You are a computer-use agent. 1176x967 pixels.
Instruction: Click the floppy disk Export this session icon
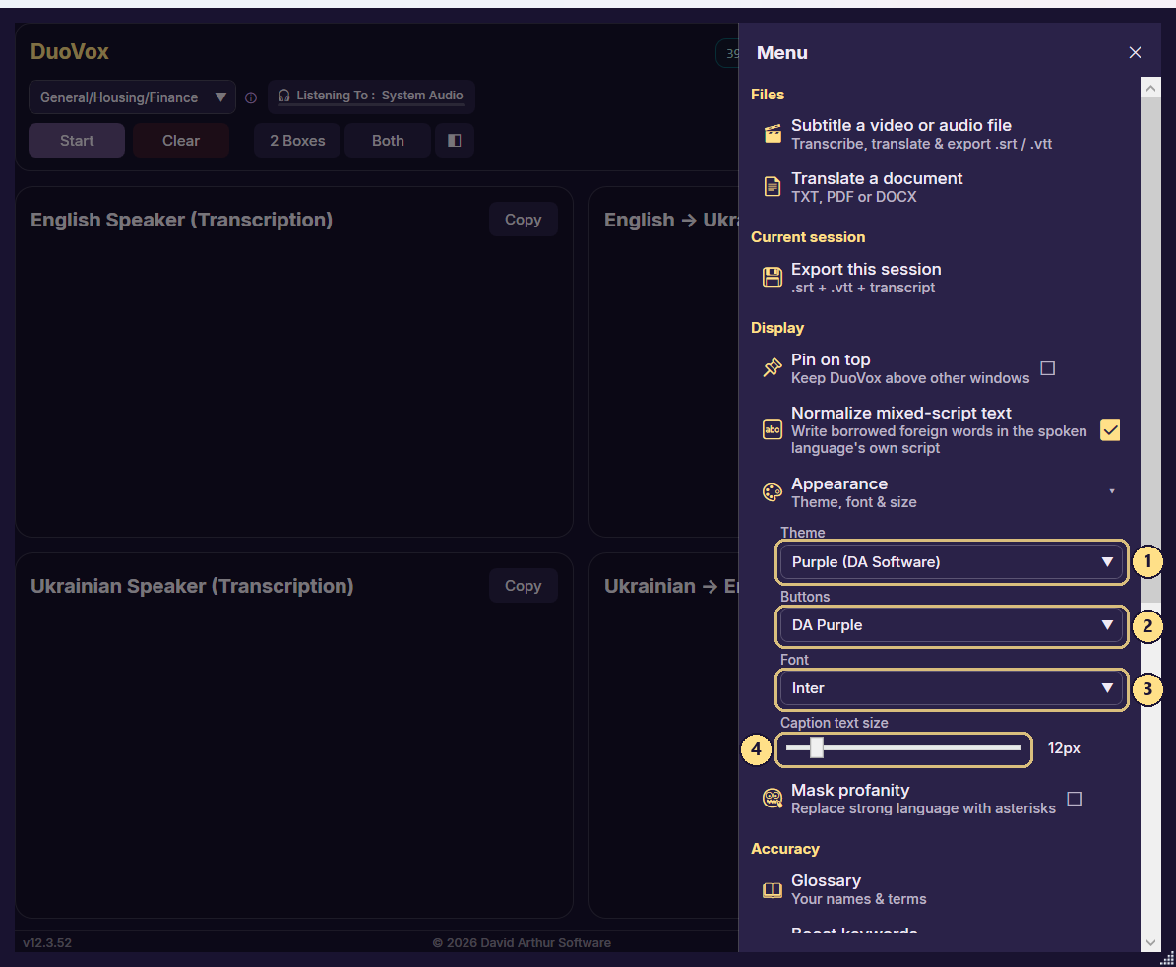pyautogui.click(x=773, y=277)
